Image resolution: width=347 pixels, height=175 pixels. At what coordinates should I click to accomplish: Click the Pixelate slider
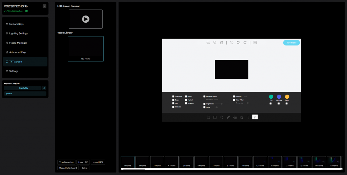click(246, 96)
